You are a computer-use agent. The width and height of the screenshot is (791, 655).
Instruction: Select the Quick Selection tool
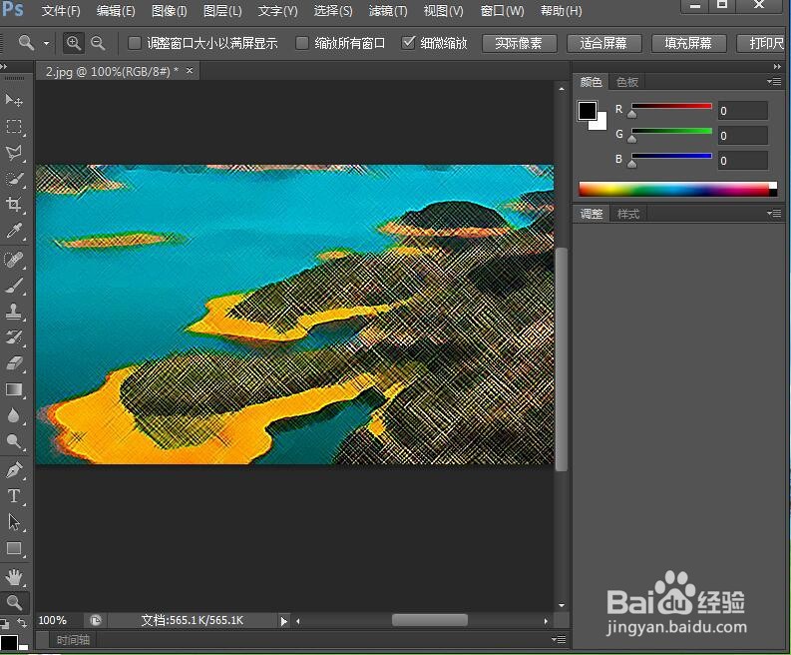[x=14, y=179]
